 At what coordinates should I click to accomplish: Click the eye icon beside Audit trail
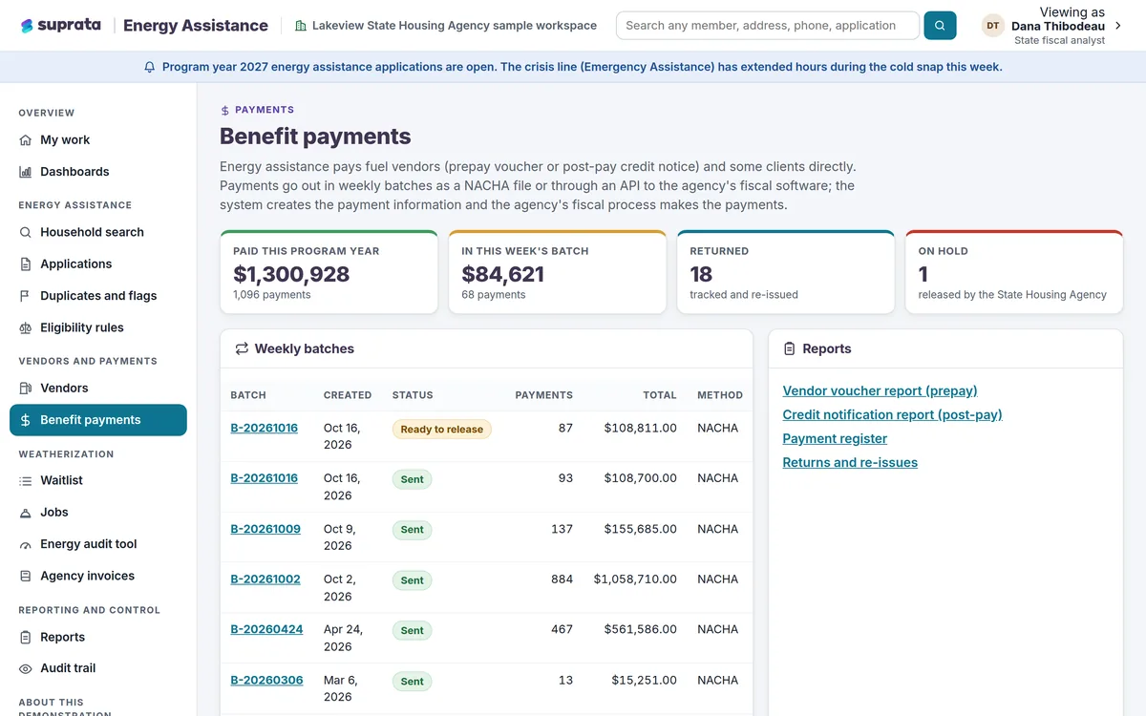(26, 669)
